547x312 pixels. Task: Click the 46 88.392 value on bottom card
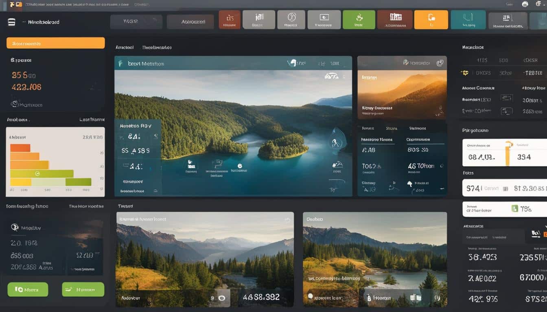[261, 297]
